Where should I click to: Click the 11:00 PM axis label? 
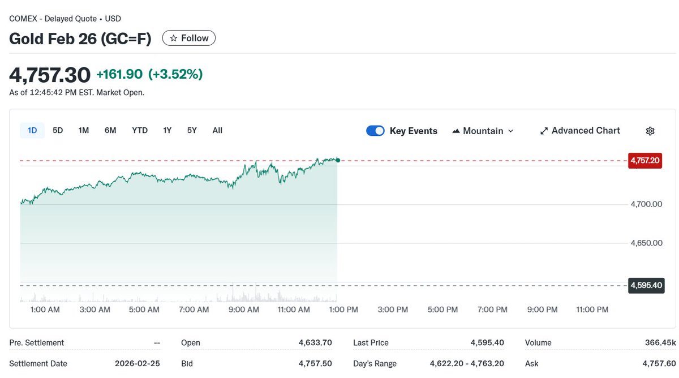592,310
